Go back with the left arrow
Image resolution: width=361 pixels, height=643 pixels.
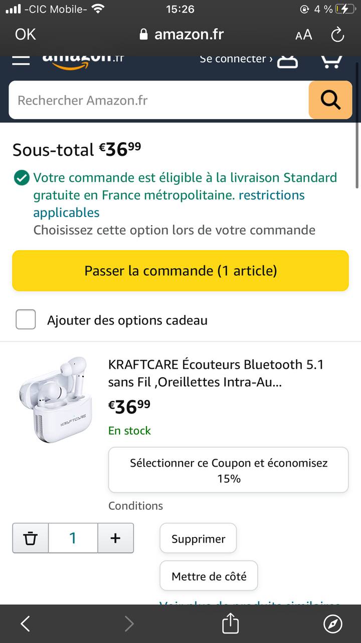(26, 624)
